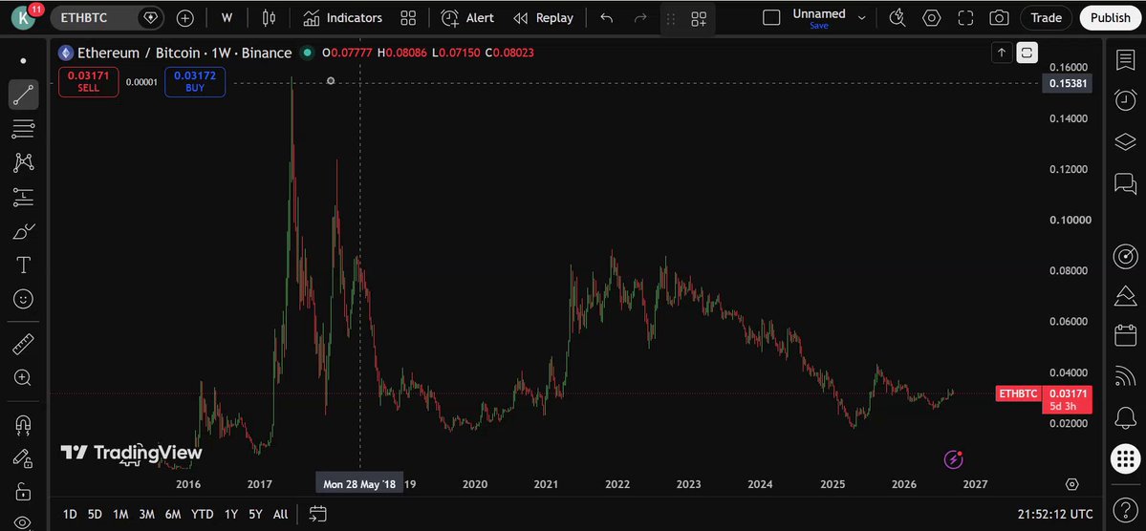Add a symbol with compare plus button

185,17
